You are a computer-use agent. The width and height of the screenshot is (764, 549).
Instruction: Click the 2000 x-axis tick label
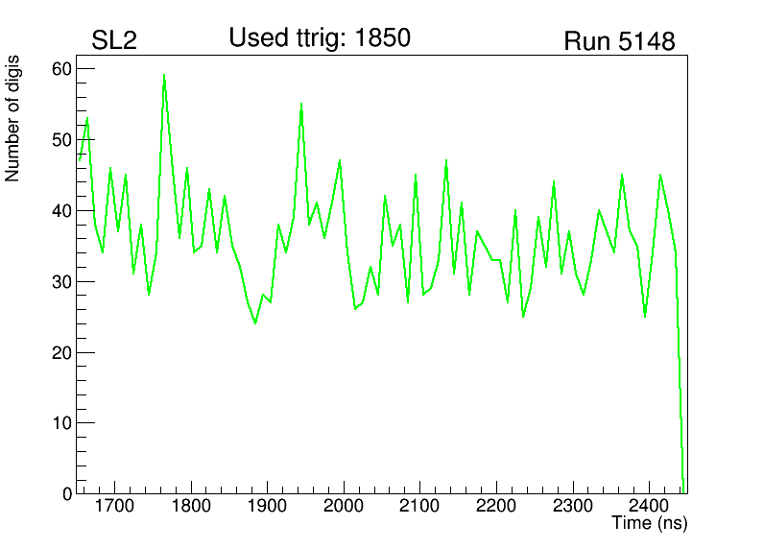click(344, 506)
